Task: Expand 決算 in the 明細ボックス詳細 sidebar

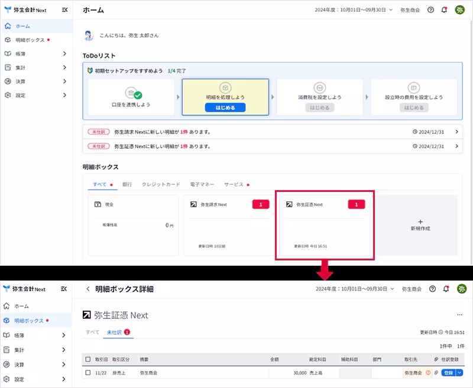Action: (x=64, y=365)
